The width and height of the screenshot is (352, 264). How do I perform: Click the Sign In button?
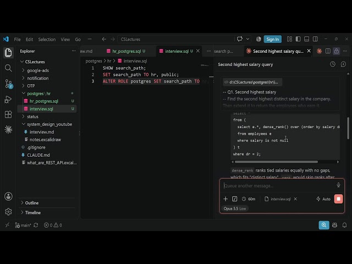coord(273,39)
